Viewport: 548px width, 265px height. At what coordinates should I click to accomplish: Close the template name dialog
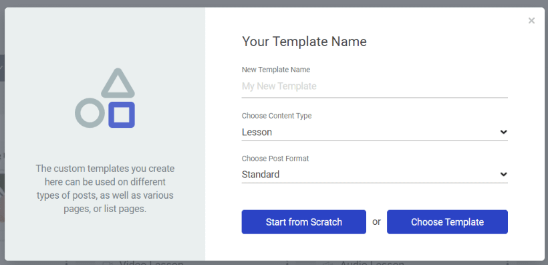pyautogui.click(x=531, y=21)
